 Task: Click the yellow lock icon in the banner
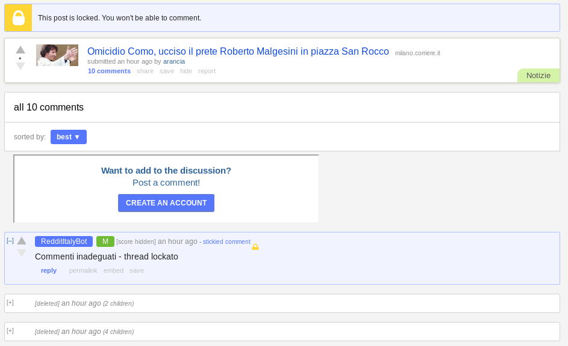point(19,17)
